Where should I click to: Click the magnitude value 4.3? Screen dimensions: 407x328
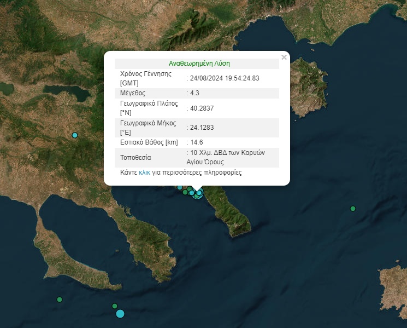pos(194,93)
